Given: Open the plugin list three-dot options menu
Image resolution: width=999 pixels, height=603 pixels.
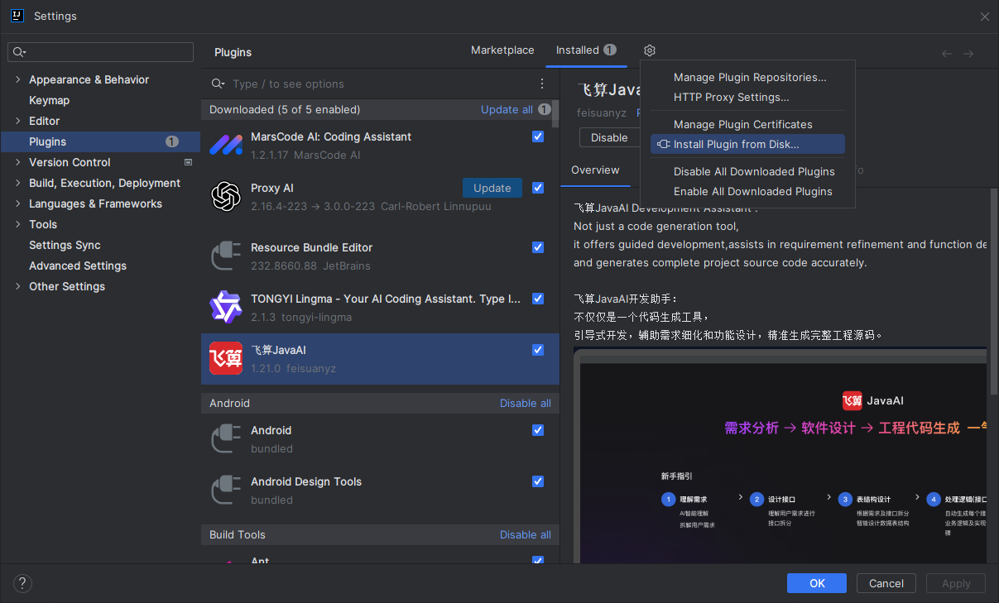Looking at the screenshot, I should (542, 84).
